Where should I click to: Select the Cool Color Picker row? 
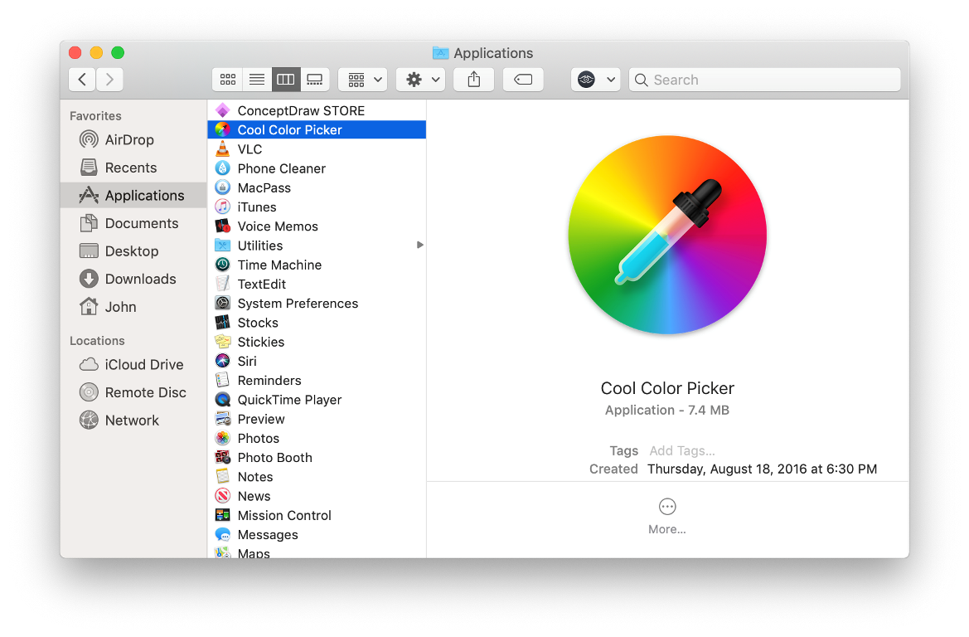tap(317, 130)
